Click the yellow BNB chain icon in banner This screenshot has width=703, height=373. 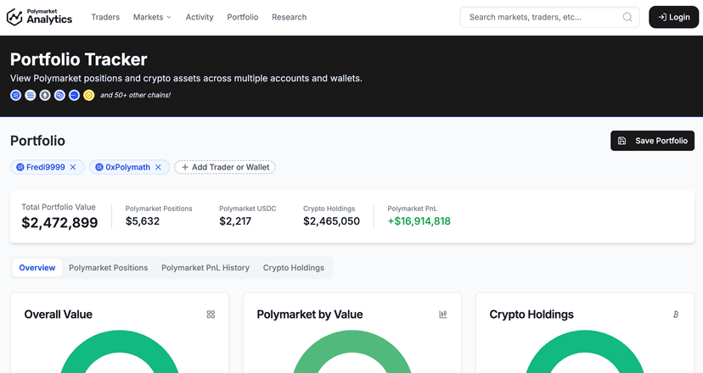(89, 96)
